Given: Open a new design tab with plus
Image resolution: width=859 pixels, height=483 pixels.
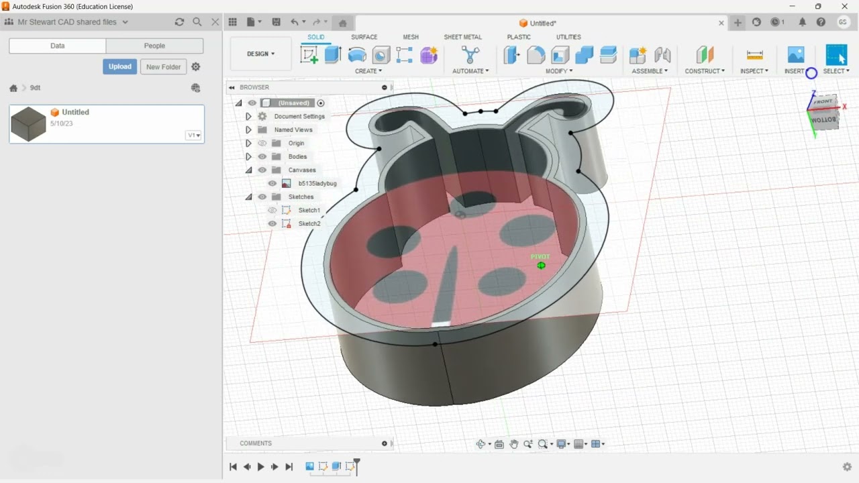Looking at the screenshot, I should click(738, 22).
